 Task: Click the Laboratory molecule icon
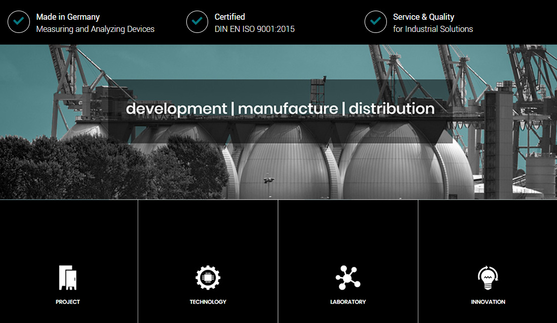348,277
